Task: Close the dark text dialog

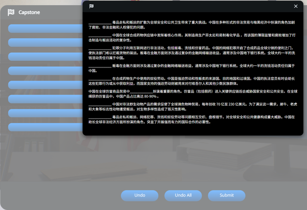Action: point(295,6)
